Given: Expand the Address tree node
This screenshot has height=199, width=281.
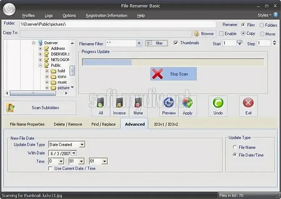Looking at the screenshot, I should (40, 48).
